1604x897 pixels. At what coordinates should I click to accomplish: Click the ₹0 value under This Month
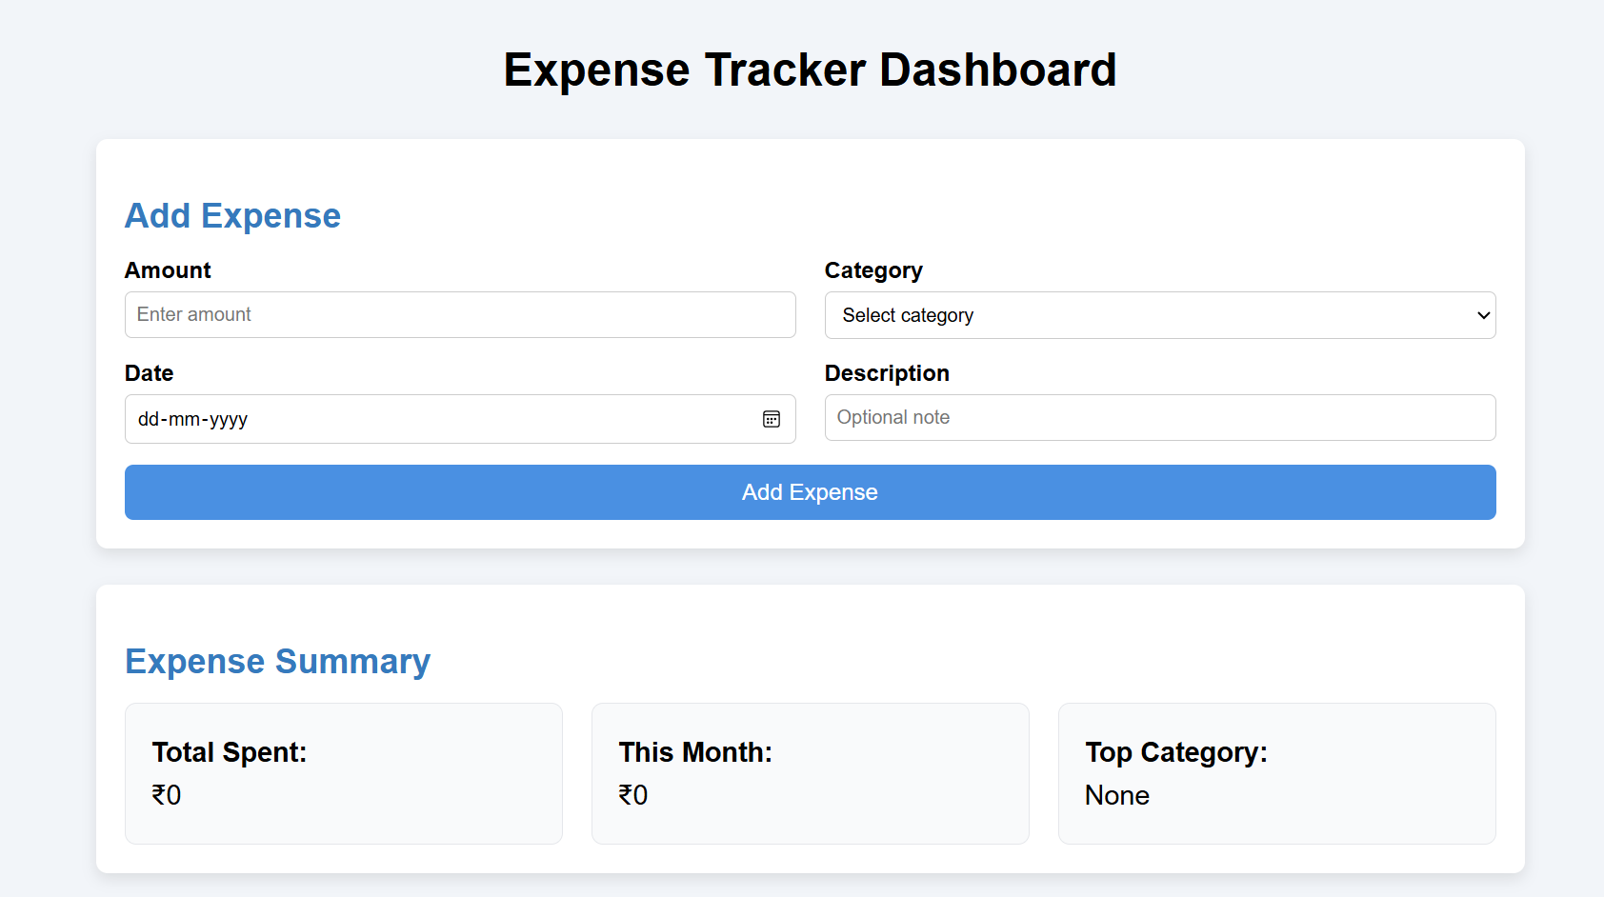pyautogui.click(x=633, y=795)
